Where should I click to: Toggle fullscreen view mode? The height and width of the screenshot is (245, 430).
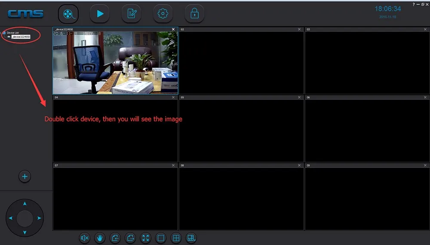[x=146, y=238]
